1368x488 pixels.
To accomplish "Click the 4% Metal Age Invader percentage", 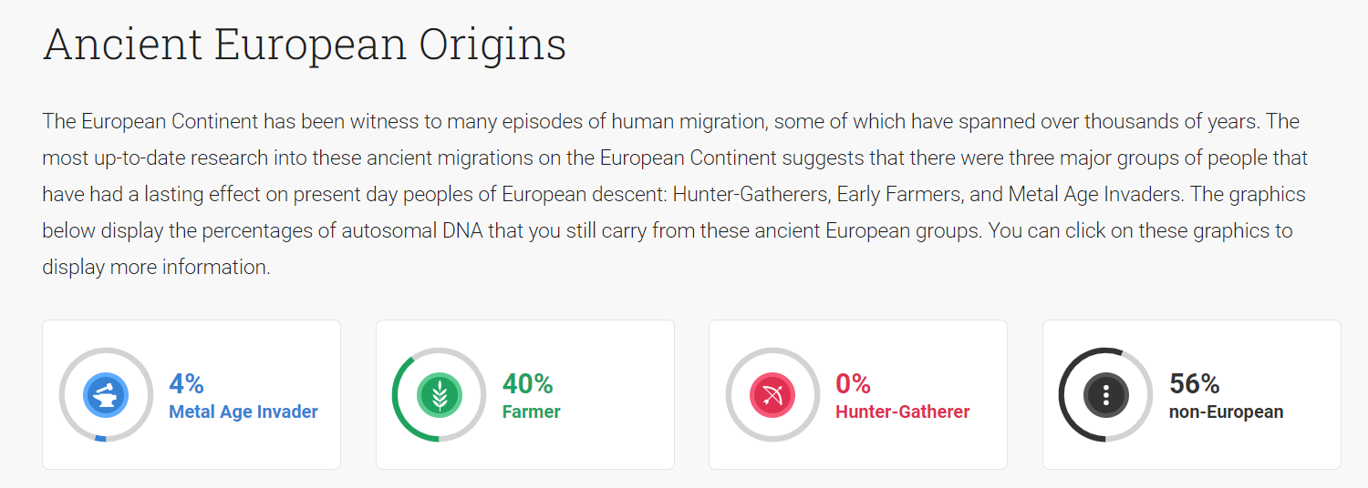I will (186, 383).
